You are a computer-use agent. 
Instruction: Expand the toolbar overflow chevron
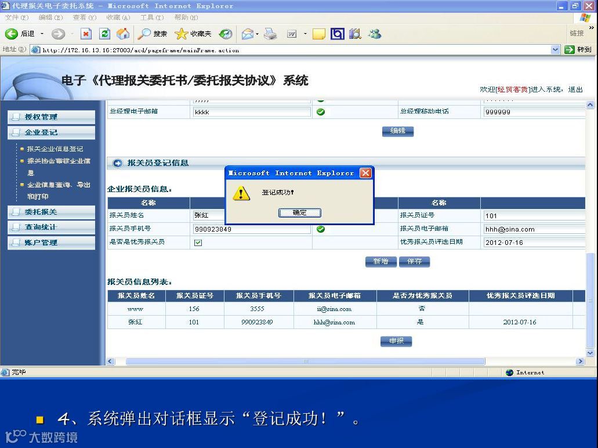point(592,27)
